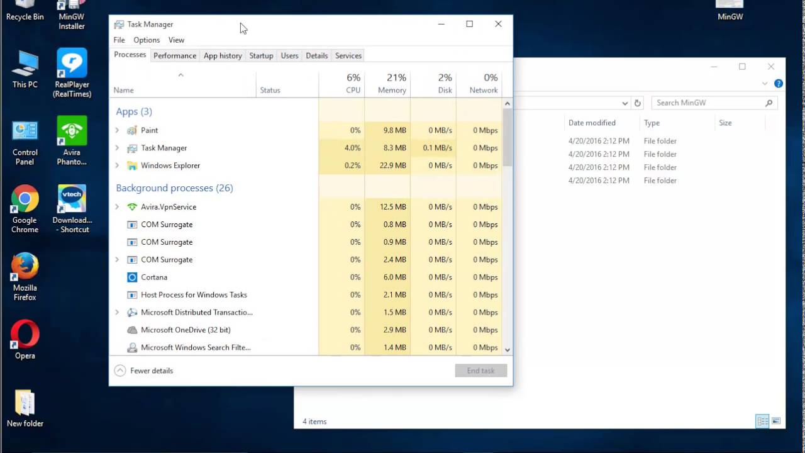Click the Microsoft Windows Search Filter icon

132,348
